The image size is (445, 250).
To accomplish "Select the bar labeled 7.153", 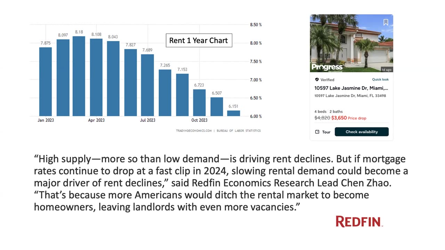I will click(182, 95).
